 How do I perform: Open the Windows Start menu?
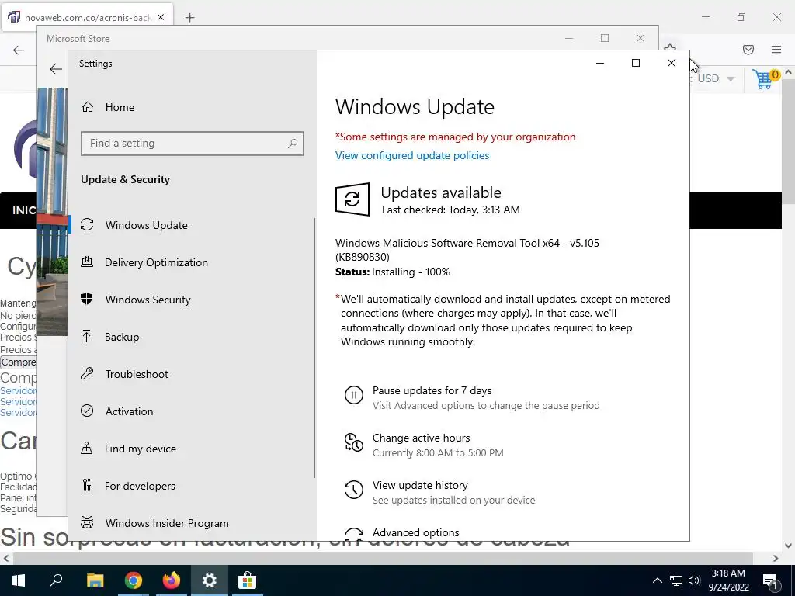[x=19, y=580]
